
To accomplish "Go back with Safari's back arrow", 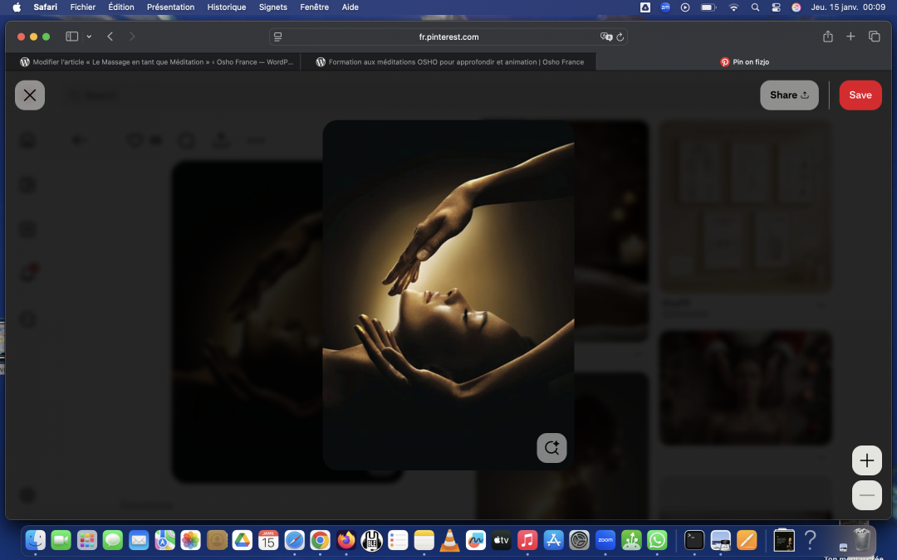I will tap(110, 37).
